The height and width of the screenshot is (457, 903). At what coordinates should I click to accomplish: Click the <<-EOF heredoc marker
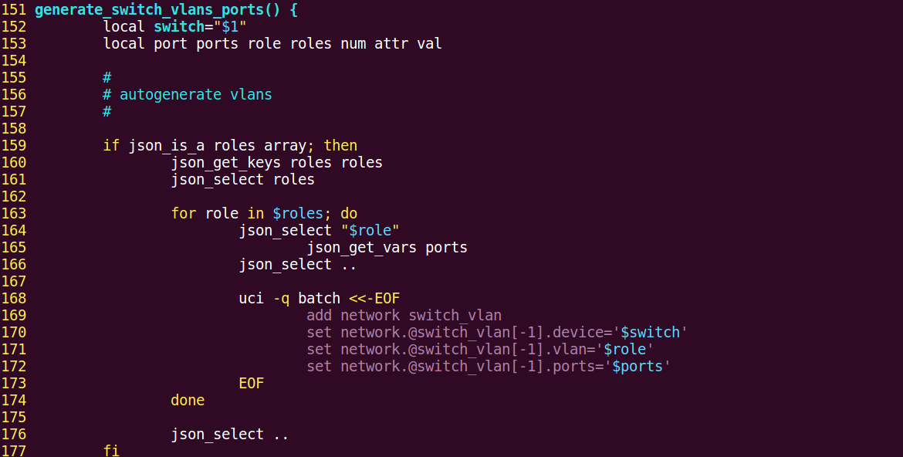(374, 299)
